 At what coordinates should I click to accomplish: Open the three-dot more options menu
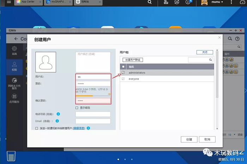click(x=231, y=2)
